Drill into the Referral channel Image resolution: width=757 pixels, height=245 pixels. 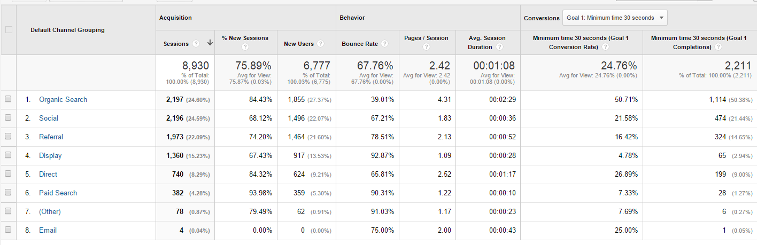point(51,137)
